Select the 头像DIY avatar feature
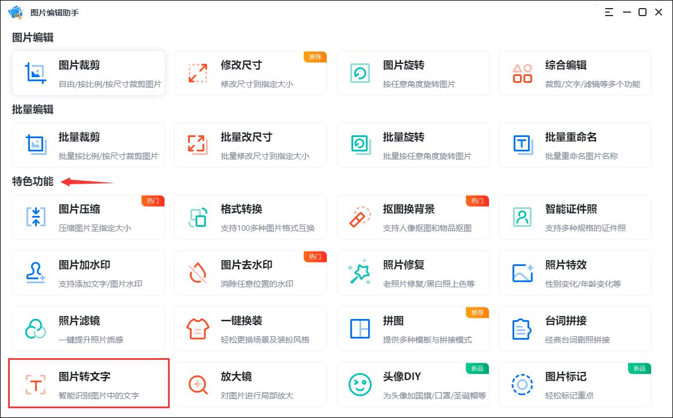The width and height of the screenshot is (673, 418). (x=412, y=385)
